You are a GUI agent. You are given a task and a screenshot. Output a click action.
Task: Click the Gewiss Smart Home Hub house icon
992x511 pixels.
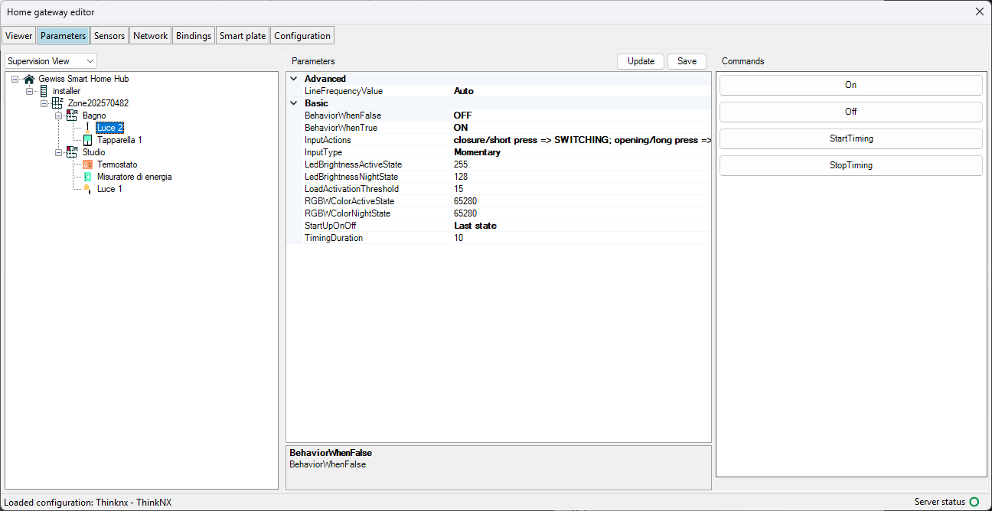tap(29, 79)
